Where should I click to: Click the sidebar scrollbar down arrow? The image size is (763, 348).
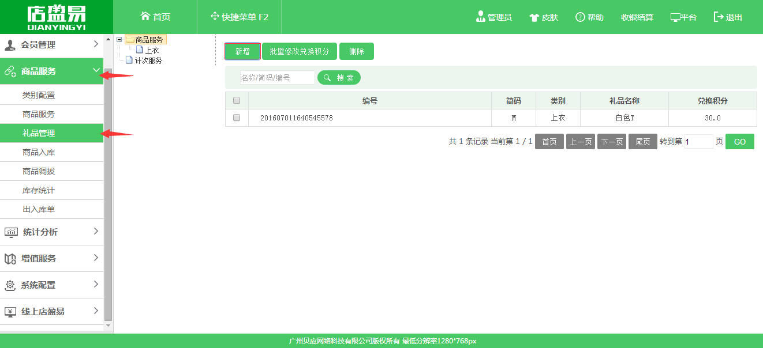click(109, 326)
